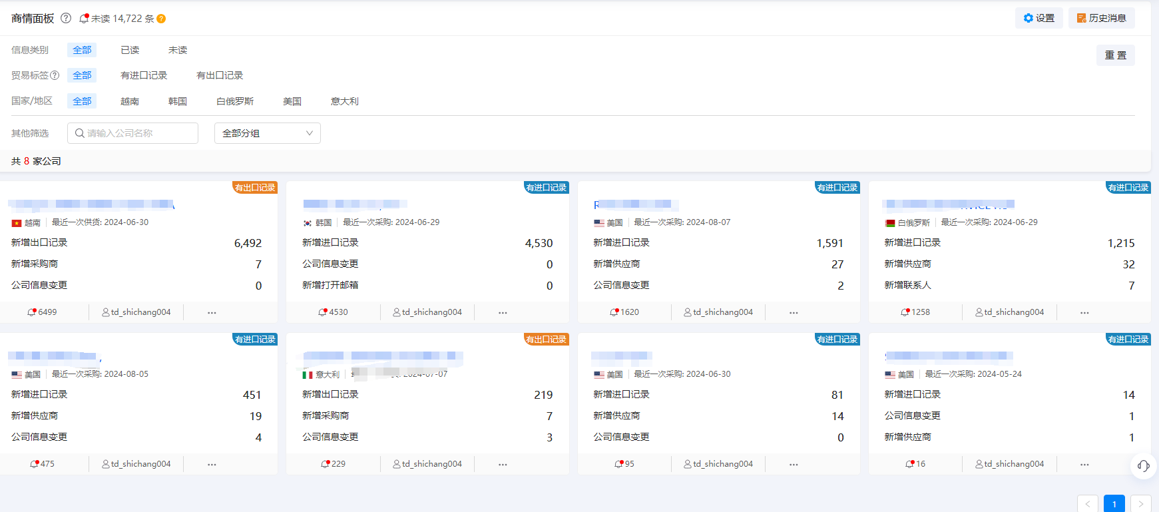The height and width of the screenshot is (512, 1159).
Task: Select the 有进口记录 trade tag filter
Action: pos(144,75)
